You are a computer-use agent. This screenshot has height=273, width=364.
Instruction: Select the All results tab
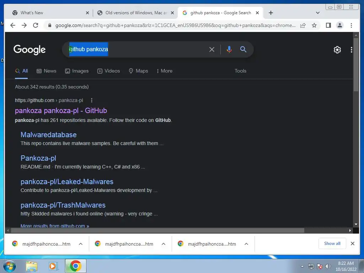[x=21, y=71]
